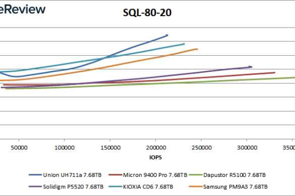
Task: Click the teal KIOXIA CD6 legend line swatch
Action: point(115,186)
